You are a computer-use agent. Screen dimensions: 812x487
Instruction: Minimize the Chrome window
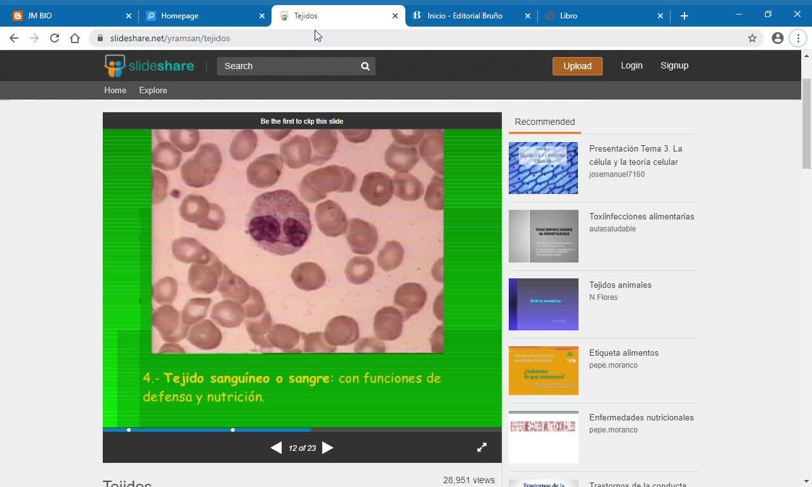[x=738, y=15]
